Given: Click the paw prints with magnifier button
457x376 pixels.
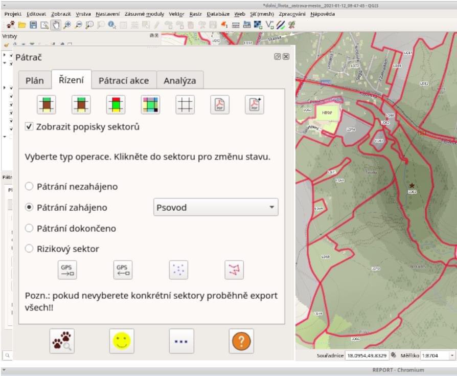Looking at the screenshot, I should [x=62, y=341].
